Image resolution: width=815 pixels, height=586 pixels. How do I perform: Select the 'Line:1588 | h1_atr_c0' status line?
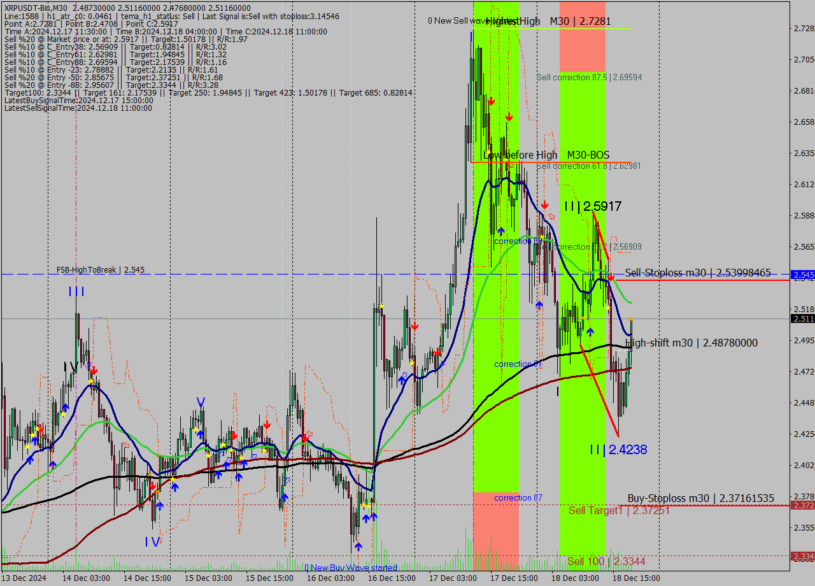[x=171, y=16]
